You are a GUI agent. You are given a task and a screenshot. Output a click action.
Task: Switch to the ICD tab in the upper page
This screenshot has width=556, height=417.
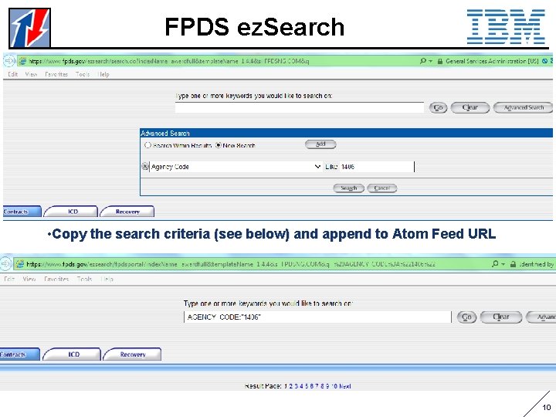click(x=71, y=212)
